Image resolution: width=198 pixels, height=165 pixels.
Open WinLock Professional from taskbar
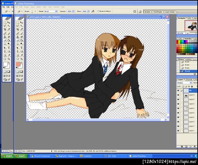(42, 156)
